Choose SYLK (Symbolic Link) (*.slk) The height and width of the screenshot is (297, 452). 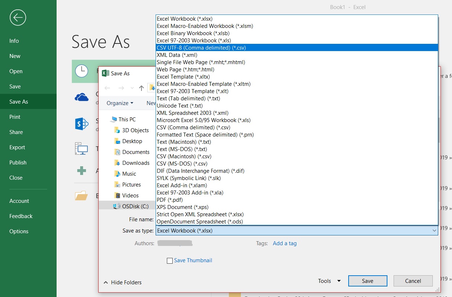tap(297, 178)
